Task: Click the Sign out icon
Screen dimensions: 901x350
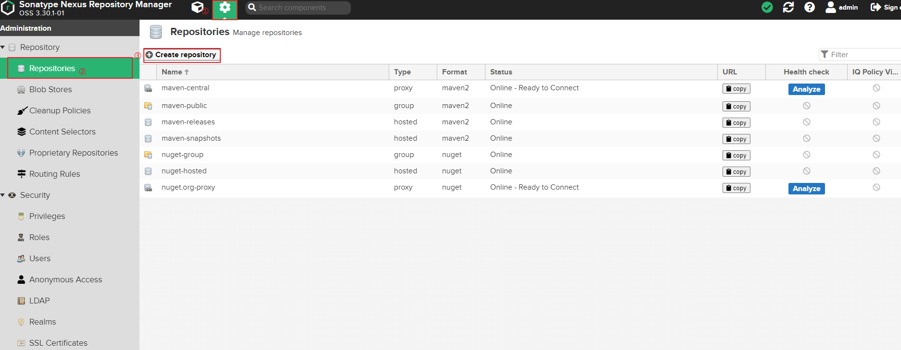Action: 876,7
